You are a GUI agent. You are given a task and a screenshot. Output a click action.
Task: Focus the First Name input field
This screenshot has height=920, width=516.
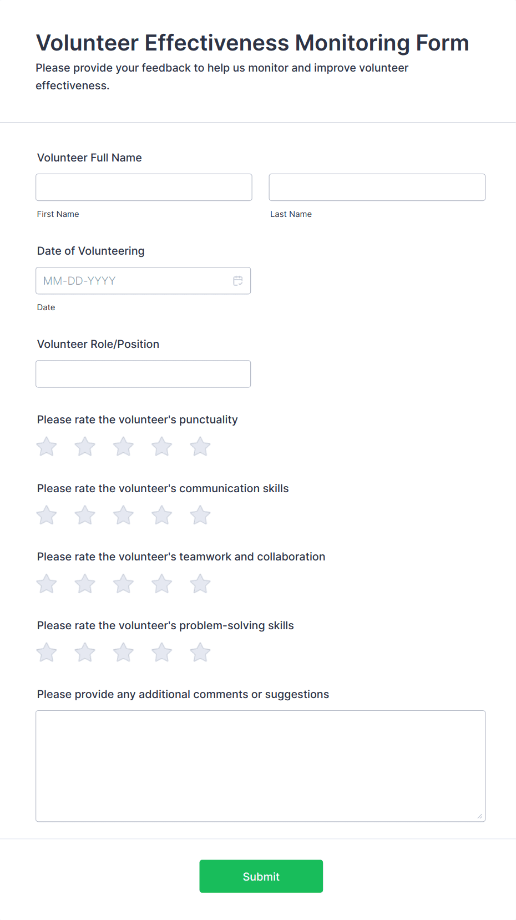[x=144, y=188]
